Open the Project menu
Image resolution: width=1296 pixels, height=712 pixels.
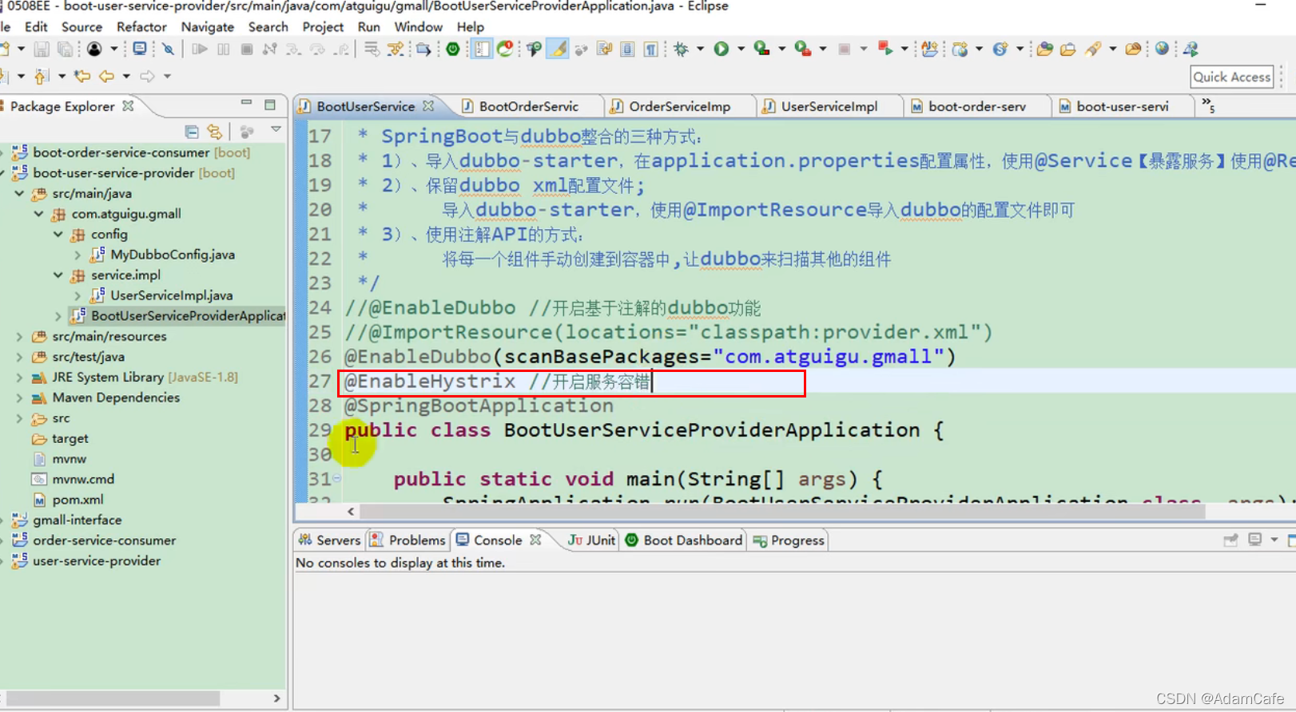click(x=323, y=26)
